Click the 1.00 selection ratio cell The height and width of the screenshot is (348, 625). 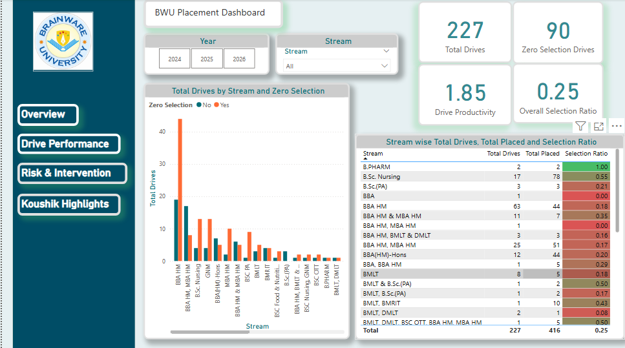click(586, 167)
